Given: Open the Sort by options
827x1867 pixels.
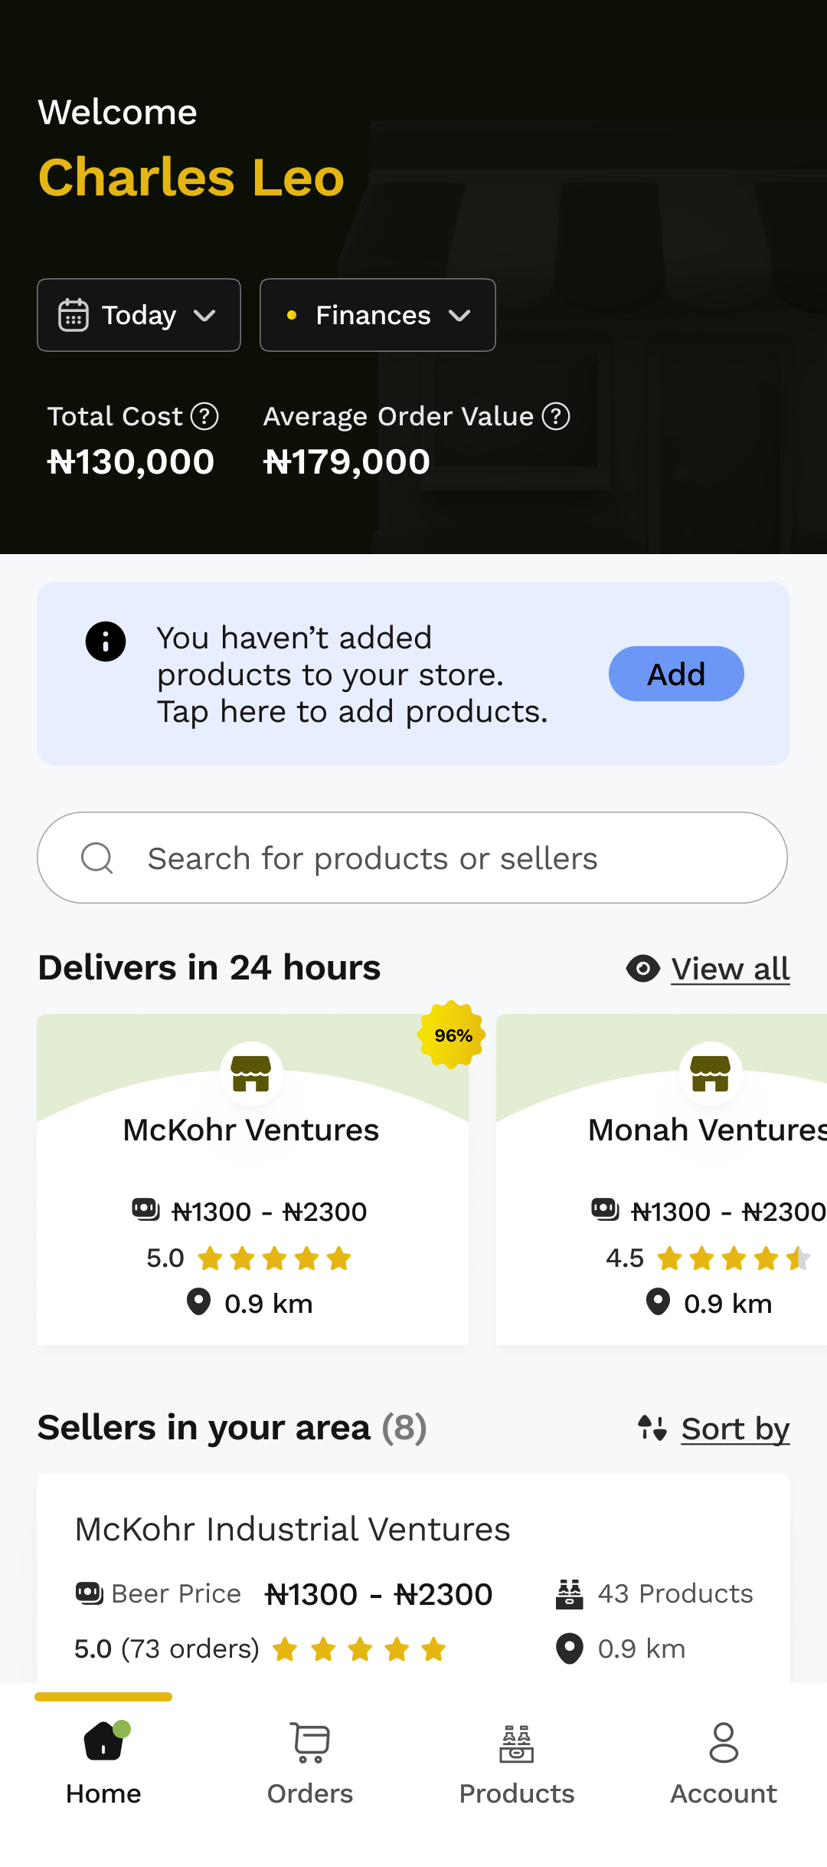Looking at the screenshot, I should pos(734,1429).
